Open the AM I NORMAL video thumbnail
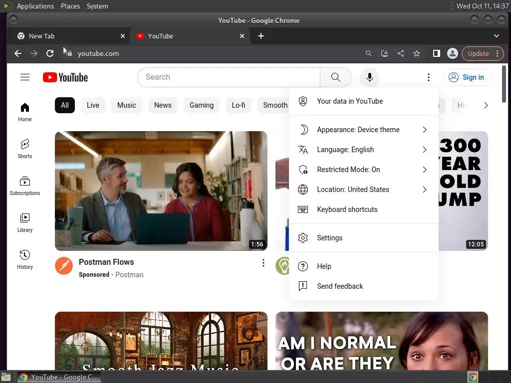 pyautogui.click(x=382, y=341)
